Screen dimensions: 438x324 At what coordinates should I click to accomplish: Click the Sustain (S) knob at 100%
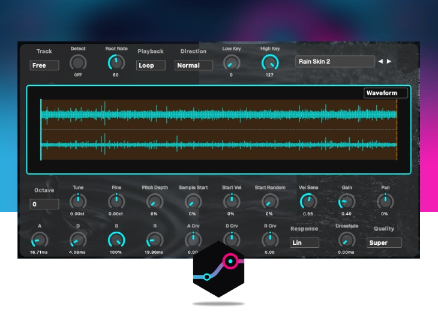(x=116, y=239)
